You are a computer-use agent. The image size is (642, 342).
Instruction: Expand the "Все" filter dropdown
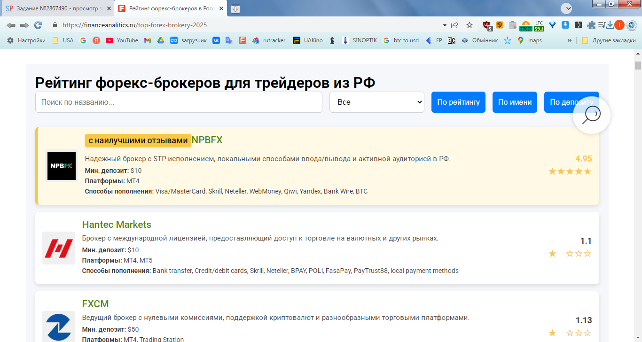click(377, 102)
